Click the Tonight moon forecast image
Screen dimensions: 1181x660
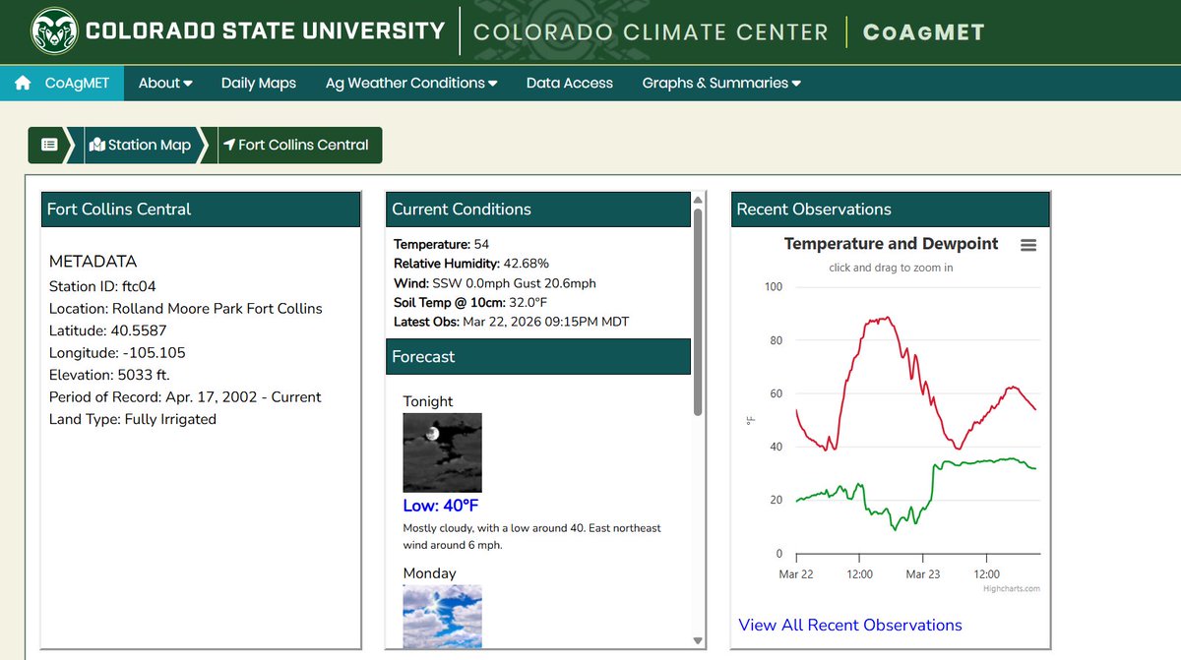pyautogui.click(x=443, y=452)
